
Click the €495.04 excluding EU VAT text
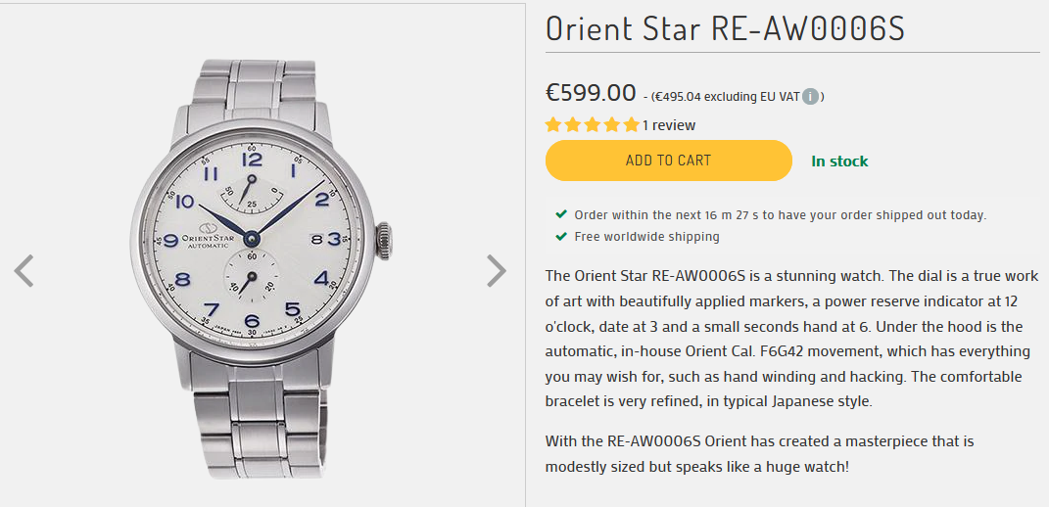725,97
